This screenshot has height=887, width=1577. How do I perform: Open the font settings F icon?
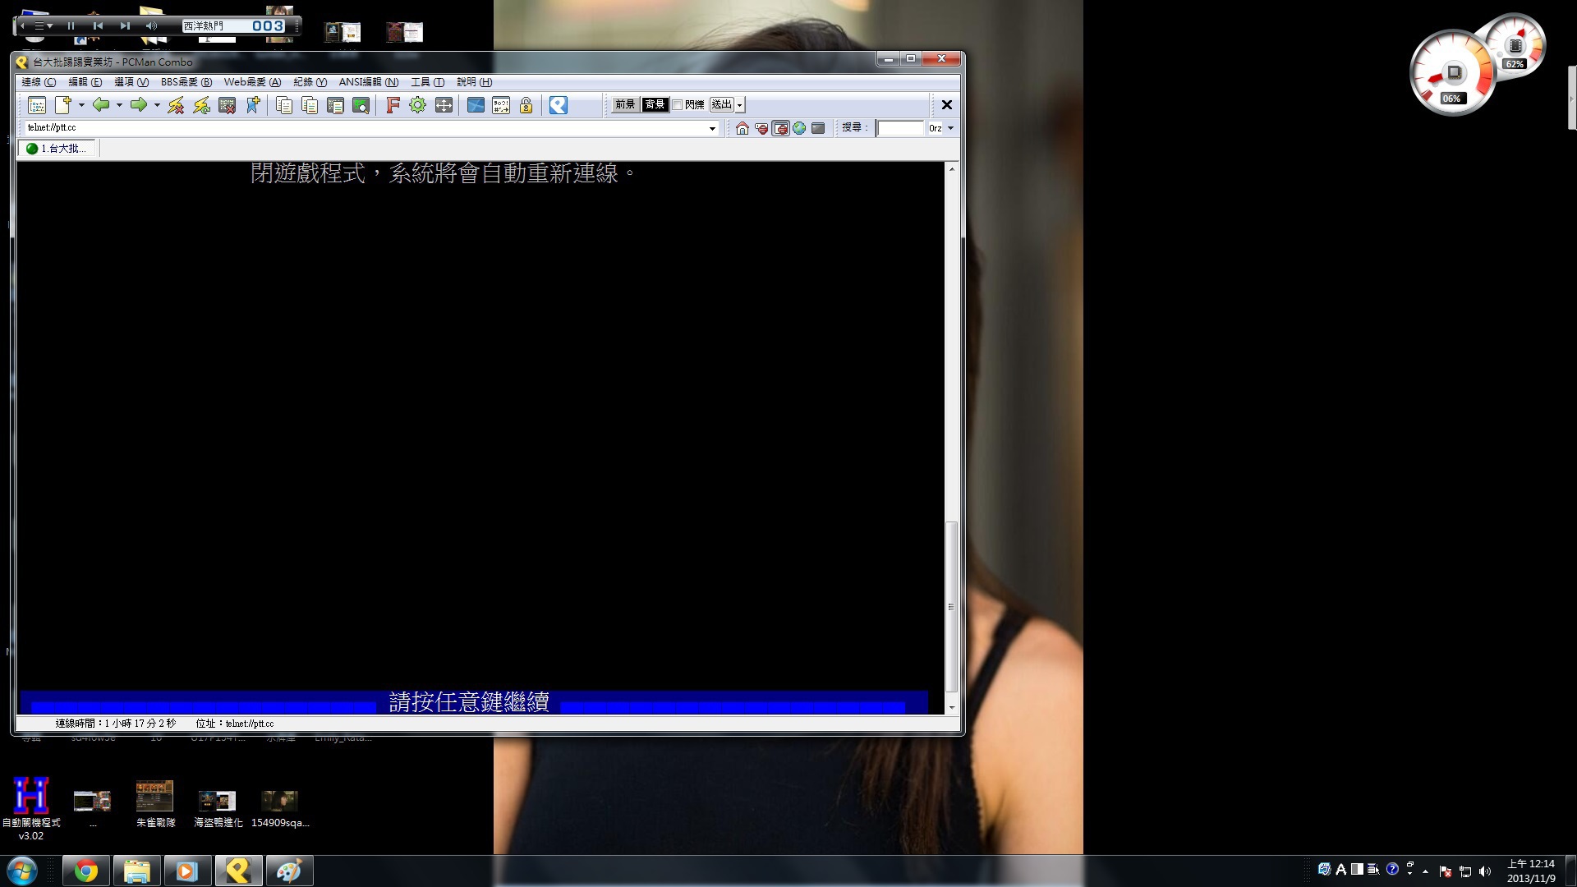click(x=393, y=105)
